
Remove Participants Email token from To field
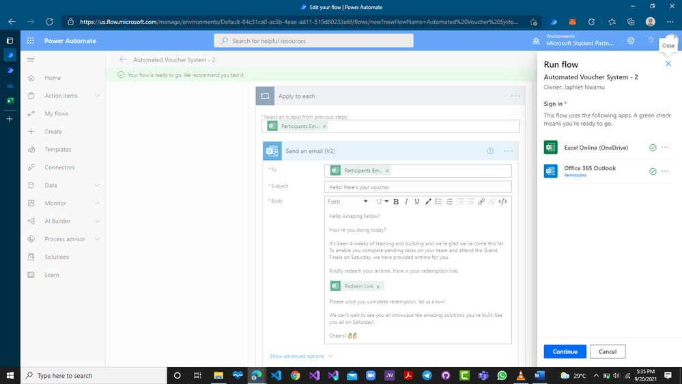(387, 171)
